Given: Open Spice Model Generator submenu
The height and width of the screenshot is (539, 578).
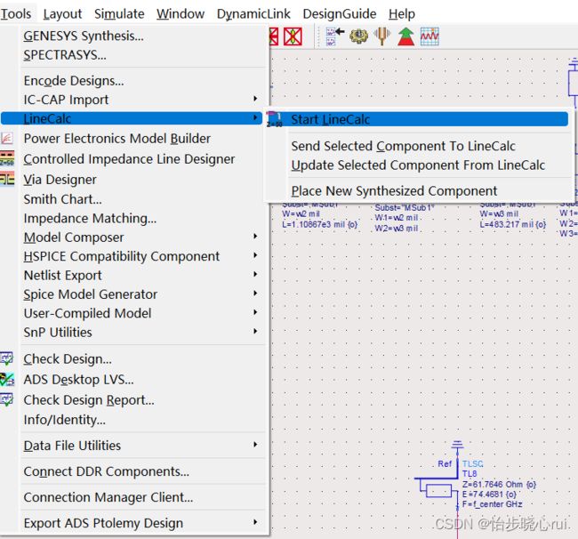Looking at the screenshot, I should pyautogui.click(x=91, y=294).
